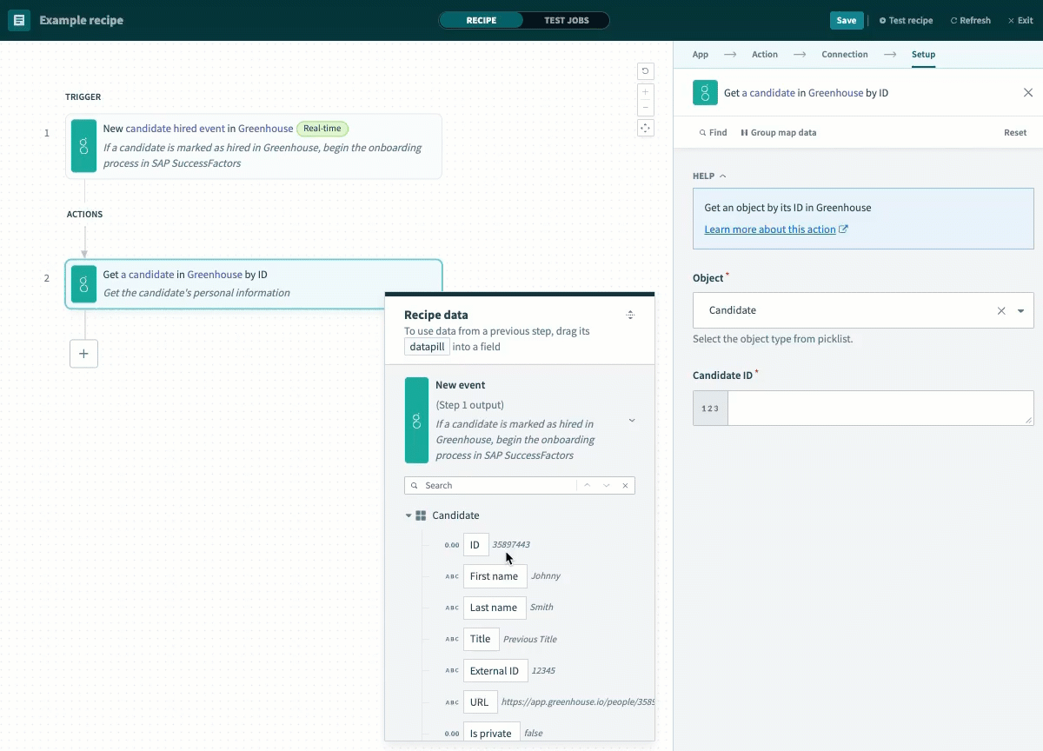1043x751 pixels.
Task: Click the zoom in icon on the canvas
Action: pos(645,91)
